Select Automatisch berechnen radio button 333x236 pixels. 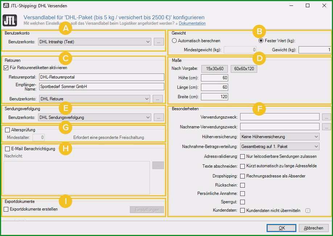tap(174, 41)
